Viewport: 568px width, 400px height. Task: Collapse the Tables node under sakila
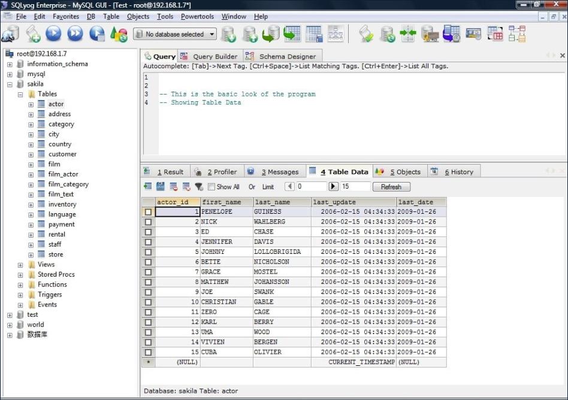coord(20,93)
